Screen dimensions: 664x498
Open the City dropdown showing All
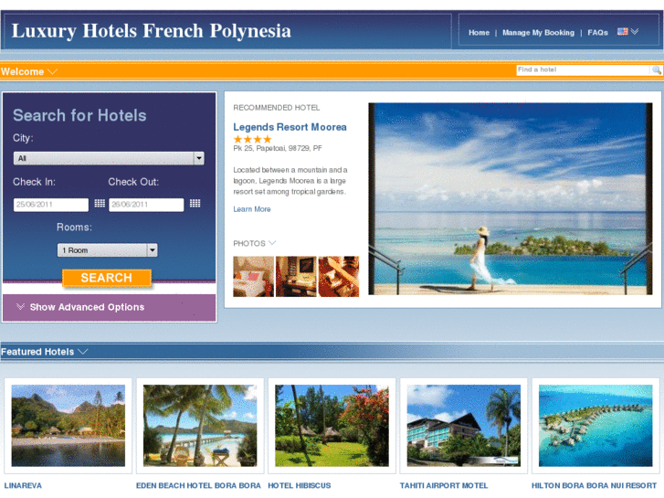point(109,158)
